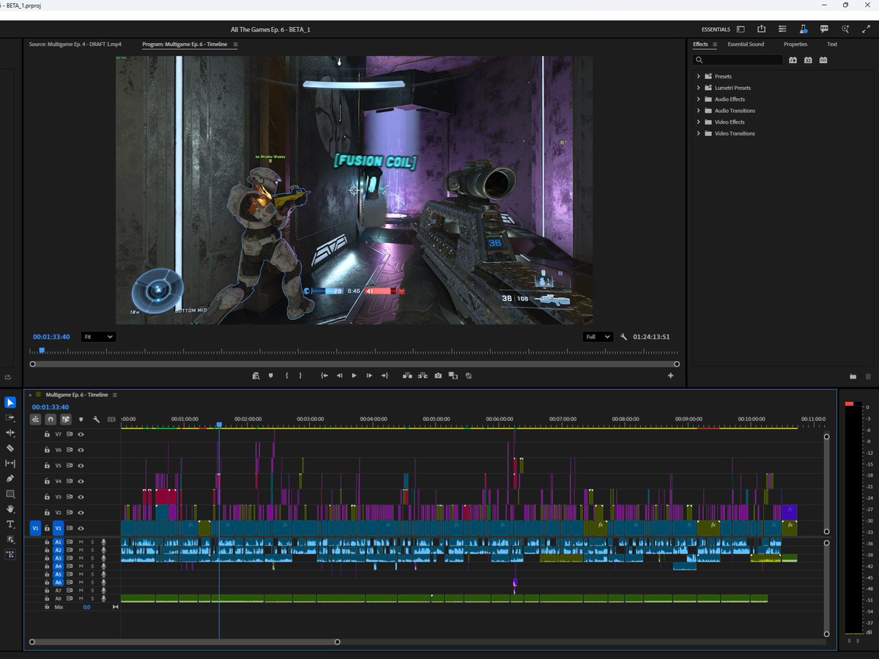Screen dimensions: 879x659
Task: Open timeline display settings wrench
Action: point(96,420)
